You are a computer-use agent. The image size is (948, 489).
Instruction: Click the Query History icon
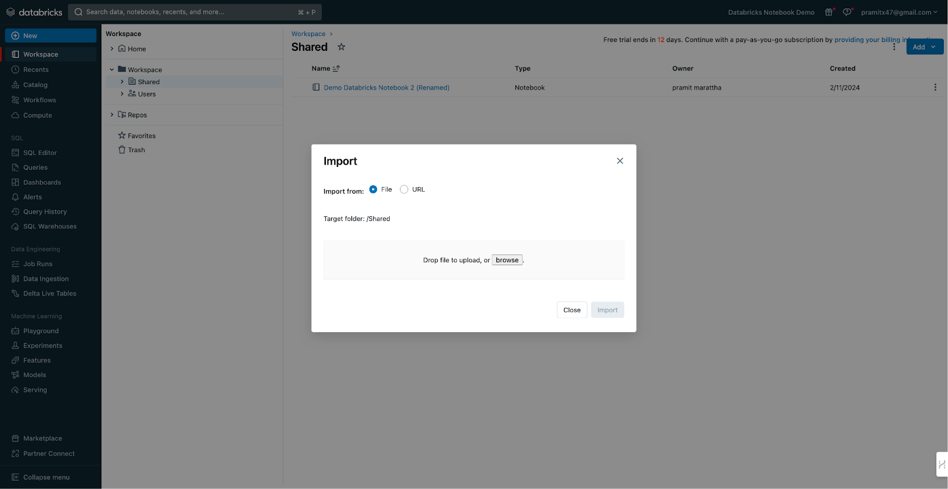pyautogui.click(x=15, y=211)
